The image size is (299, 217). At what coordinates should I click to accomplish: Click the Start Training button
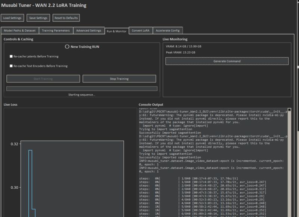[x=43, y=79]
